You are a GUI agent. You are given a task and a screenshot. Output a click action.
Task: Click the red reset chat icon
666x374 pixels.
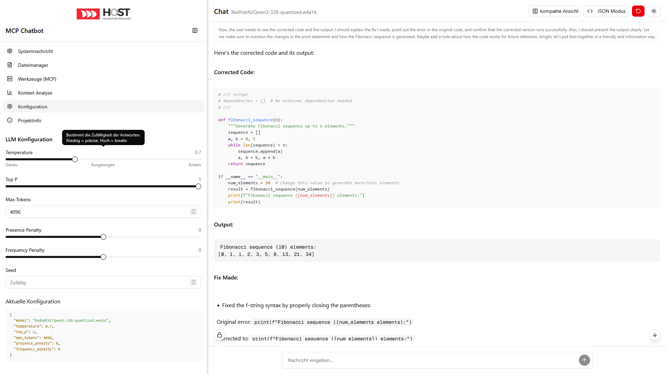click(x=638, y=11)
